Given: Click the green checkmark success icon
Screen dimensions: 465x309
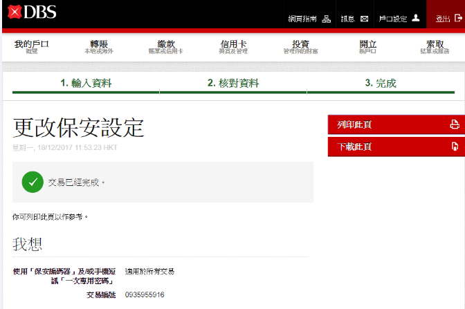Looking at the screenshot, I should point(32,182).
